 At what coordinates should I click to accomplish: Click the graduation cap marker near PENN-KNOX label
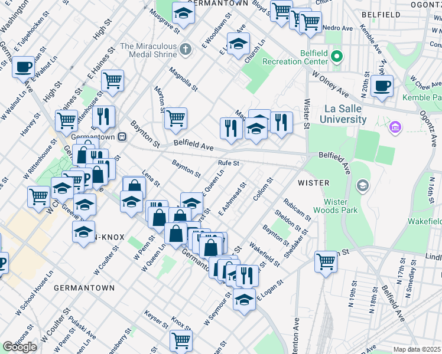83,234
